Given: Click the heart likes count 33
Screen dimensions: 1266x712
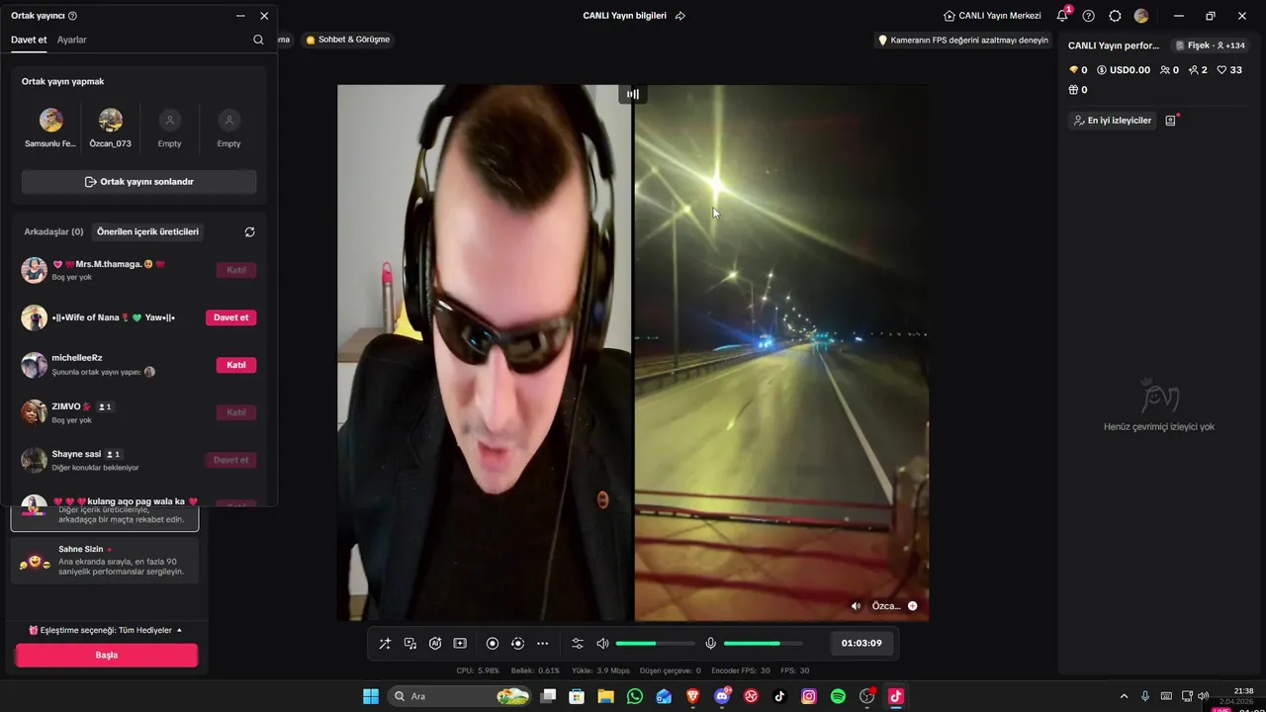Looking at the screenshot, I should (1229, 70).
